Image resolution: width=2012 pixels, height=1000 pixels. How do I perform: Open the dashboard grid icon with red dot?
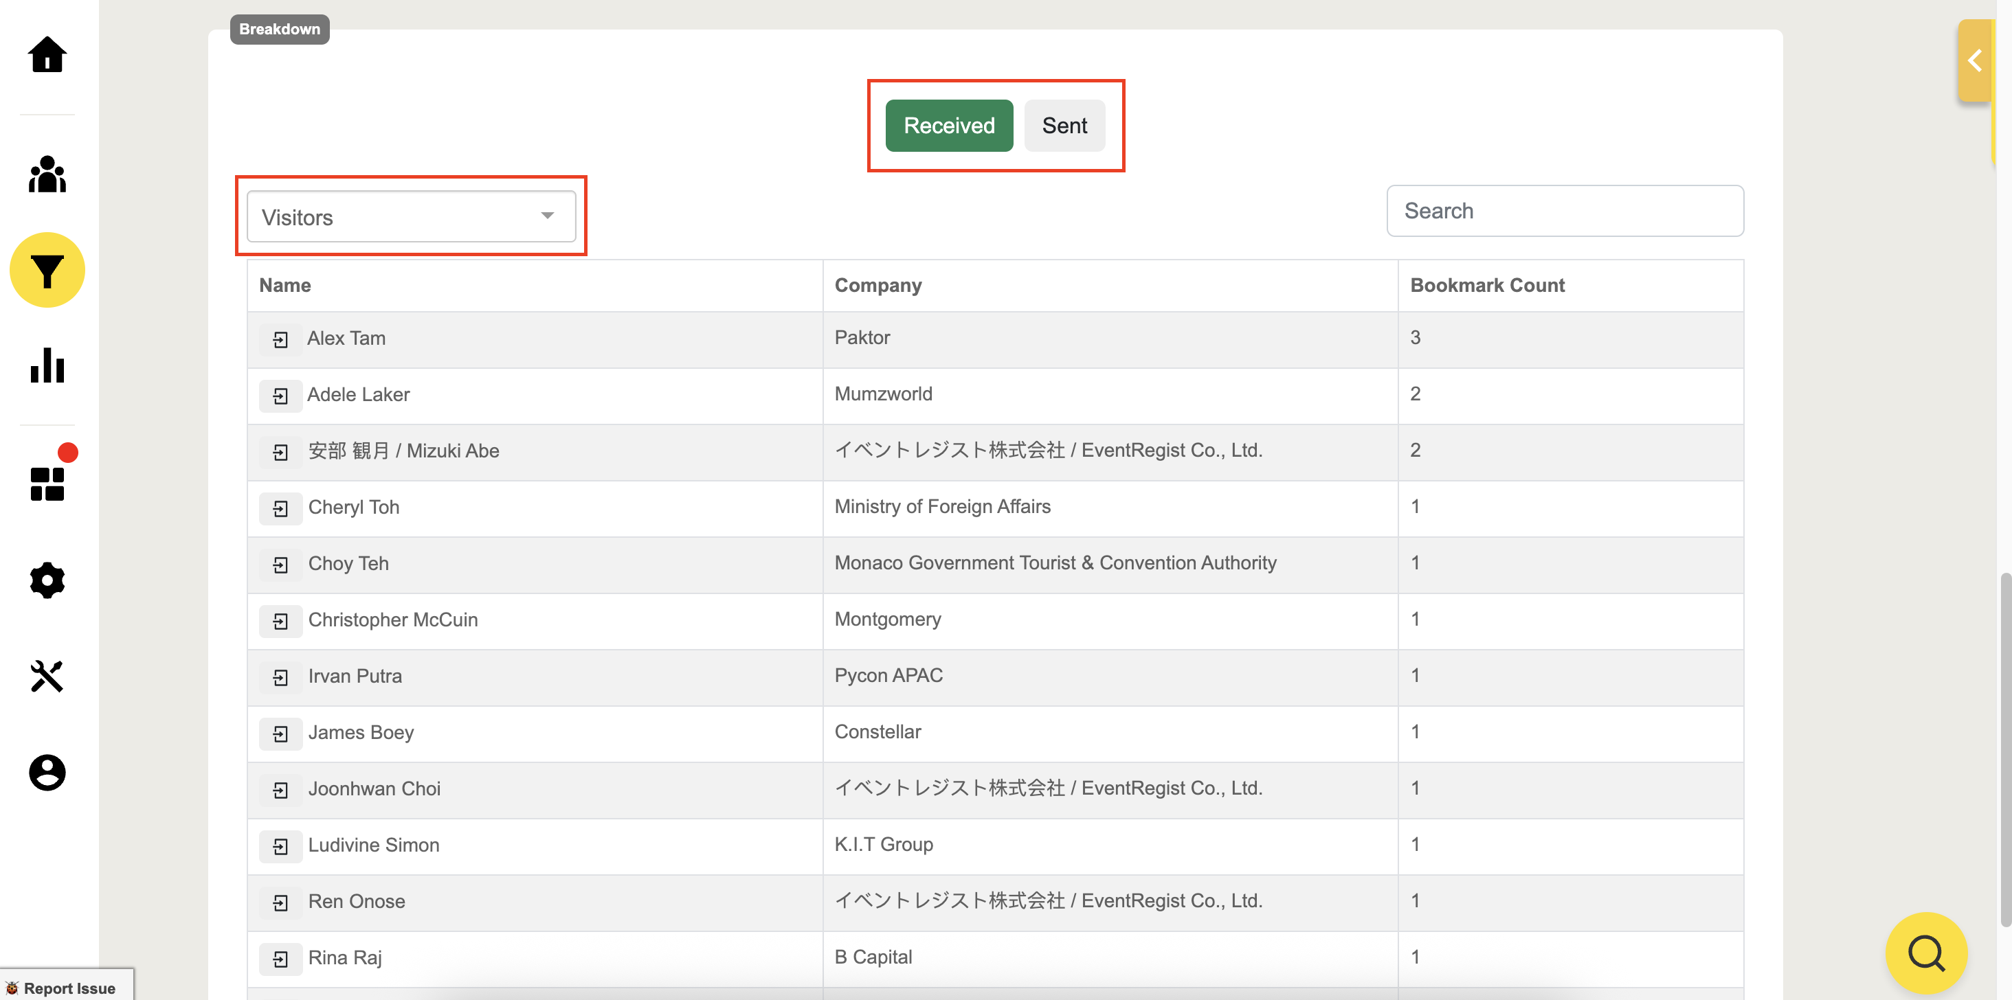point(47,484)
